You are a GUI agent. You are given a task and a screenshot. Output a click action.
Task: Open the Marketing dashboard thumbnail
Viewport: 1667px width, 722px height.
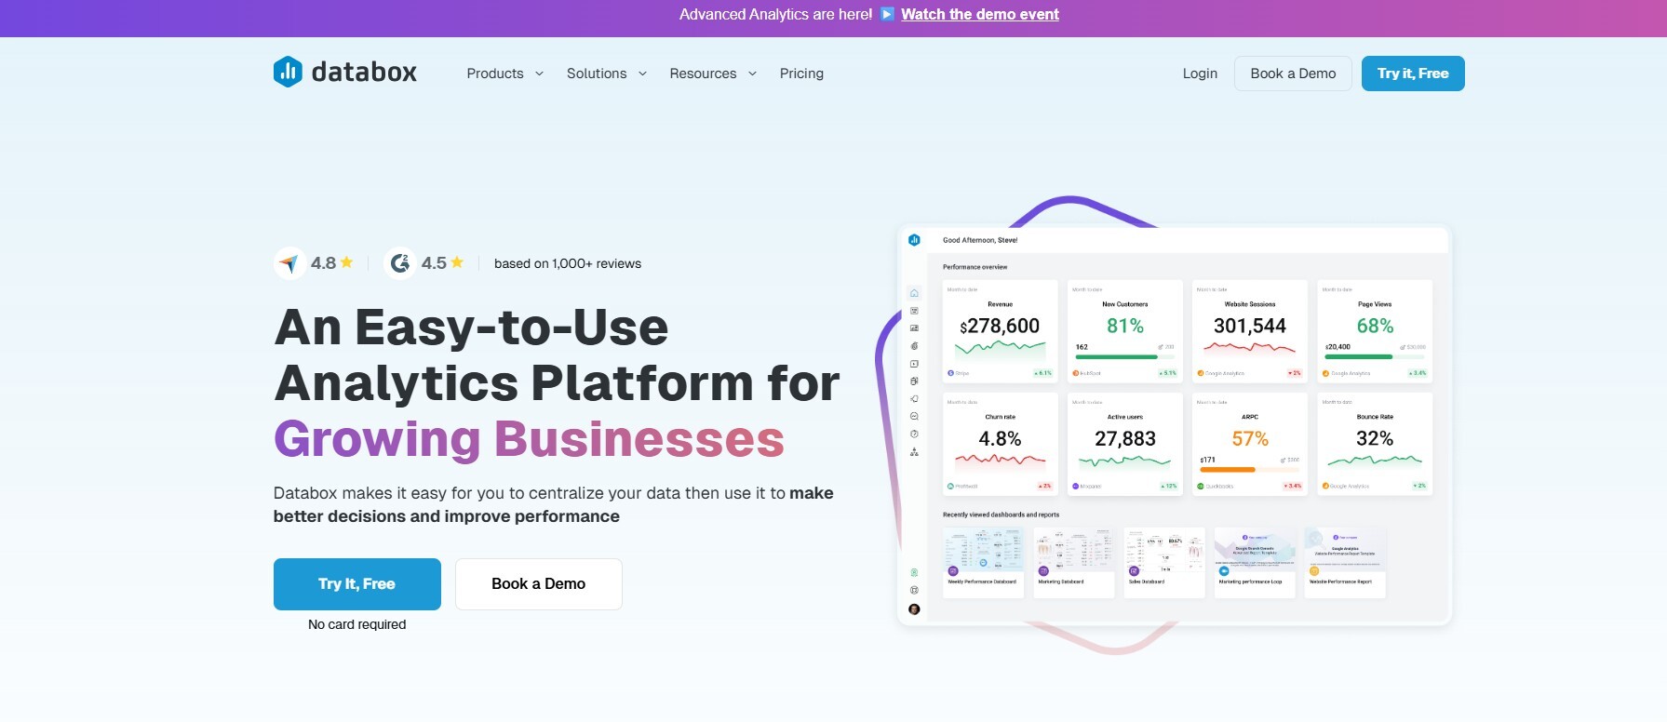pos(1073,562)
